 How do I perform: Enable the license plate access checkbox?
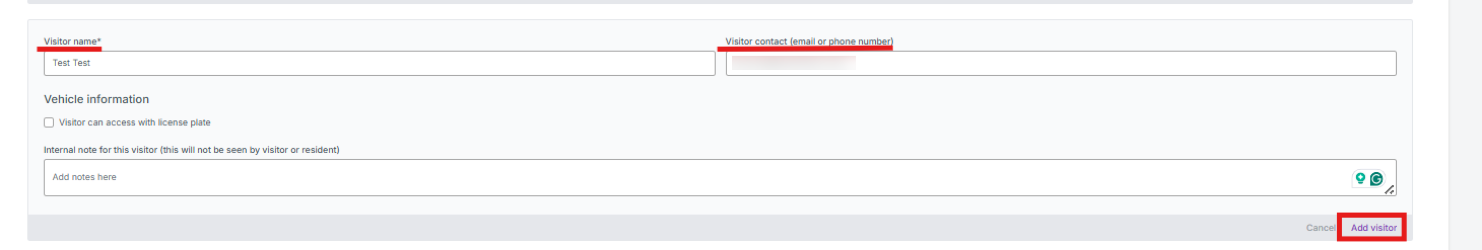point(49,122)
